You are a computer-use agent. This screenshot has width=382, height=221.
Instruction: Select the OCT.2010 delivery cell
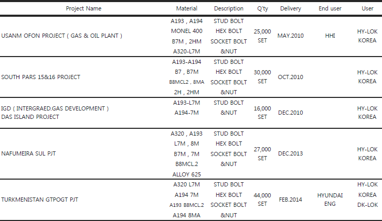pos(290,77)
